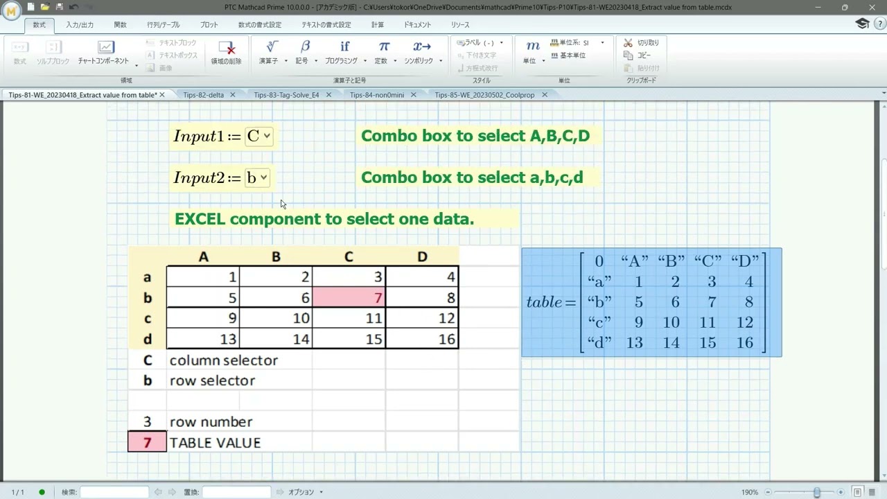Screen dimensions: 887x499
Task: Close the Tips-82-delta tab
Action: 232,95
